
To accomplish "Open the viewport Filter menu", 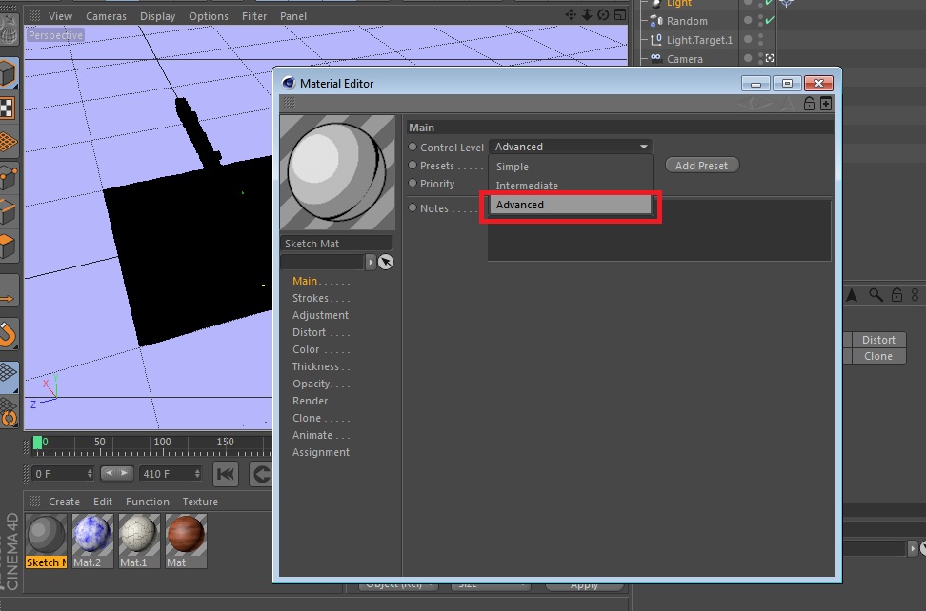I will tap(254, 16).
